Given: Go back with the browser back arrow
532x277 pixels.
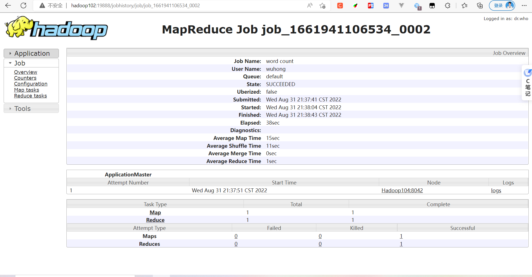Looking at the screenshot, I should tap(8, 6).
